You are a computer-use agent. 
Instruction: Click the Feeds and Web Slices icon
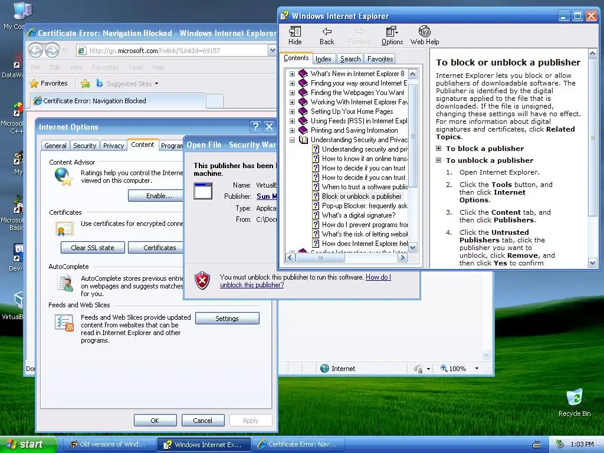coord(64,323)
